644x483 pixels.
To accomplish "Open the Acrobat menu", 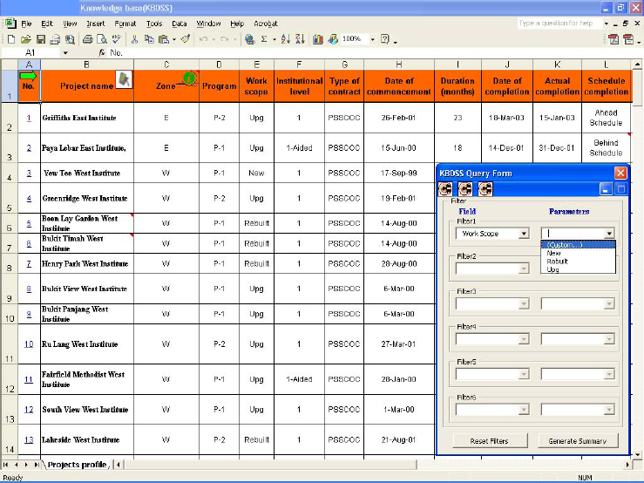I will pos(266,24).
